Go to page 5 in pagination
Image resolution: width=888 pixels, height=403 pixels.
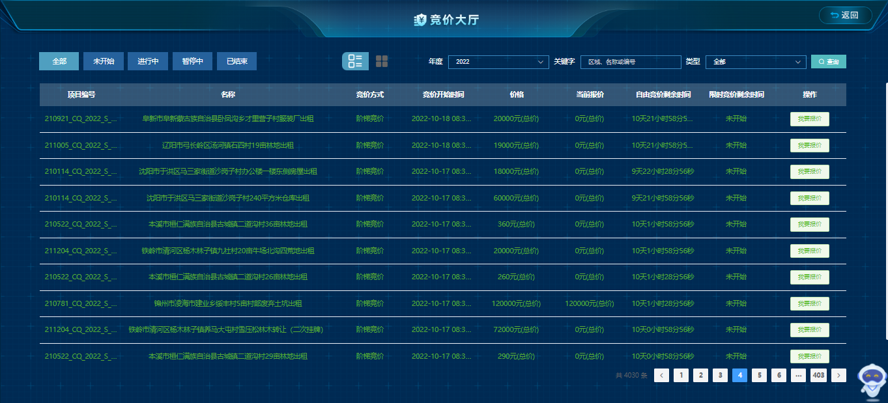759,375
